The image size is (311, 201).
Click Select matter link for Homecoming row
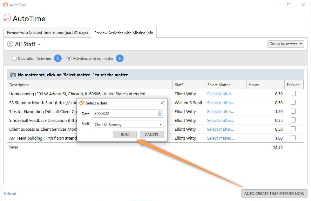click(220, 94)
